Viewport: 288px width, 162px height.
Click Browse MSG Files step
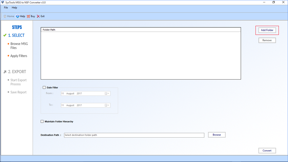pos(19,46)
